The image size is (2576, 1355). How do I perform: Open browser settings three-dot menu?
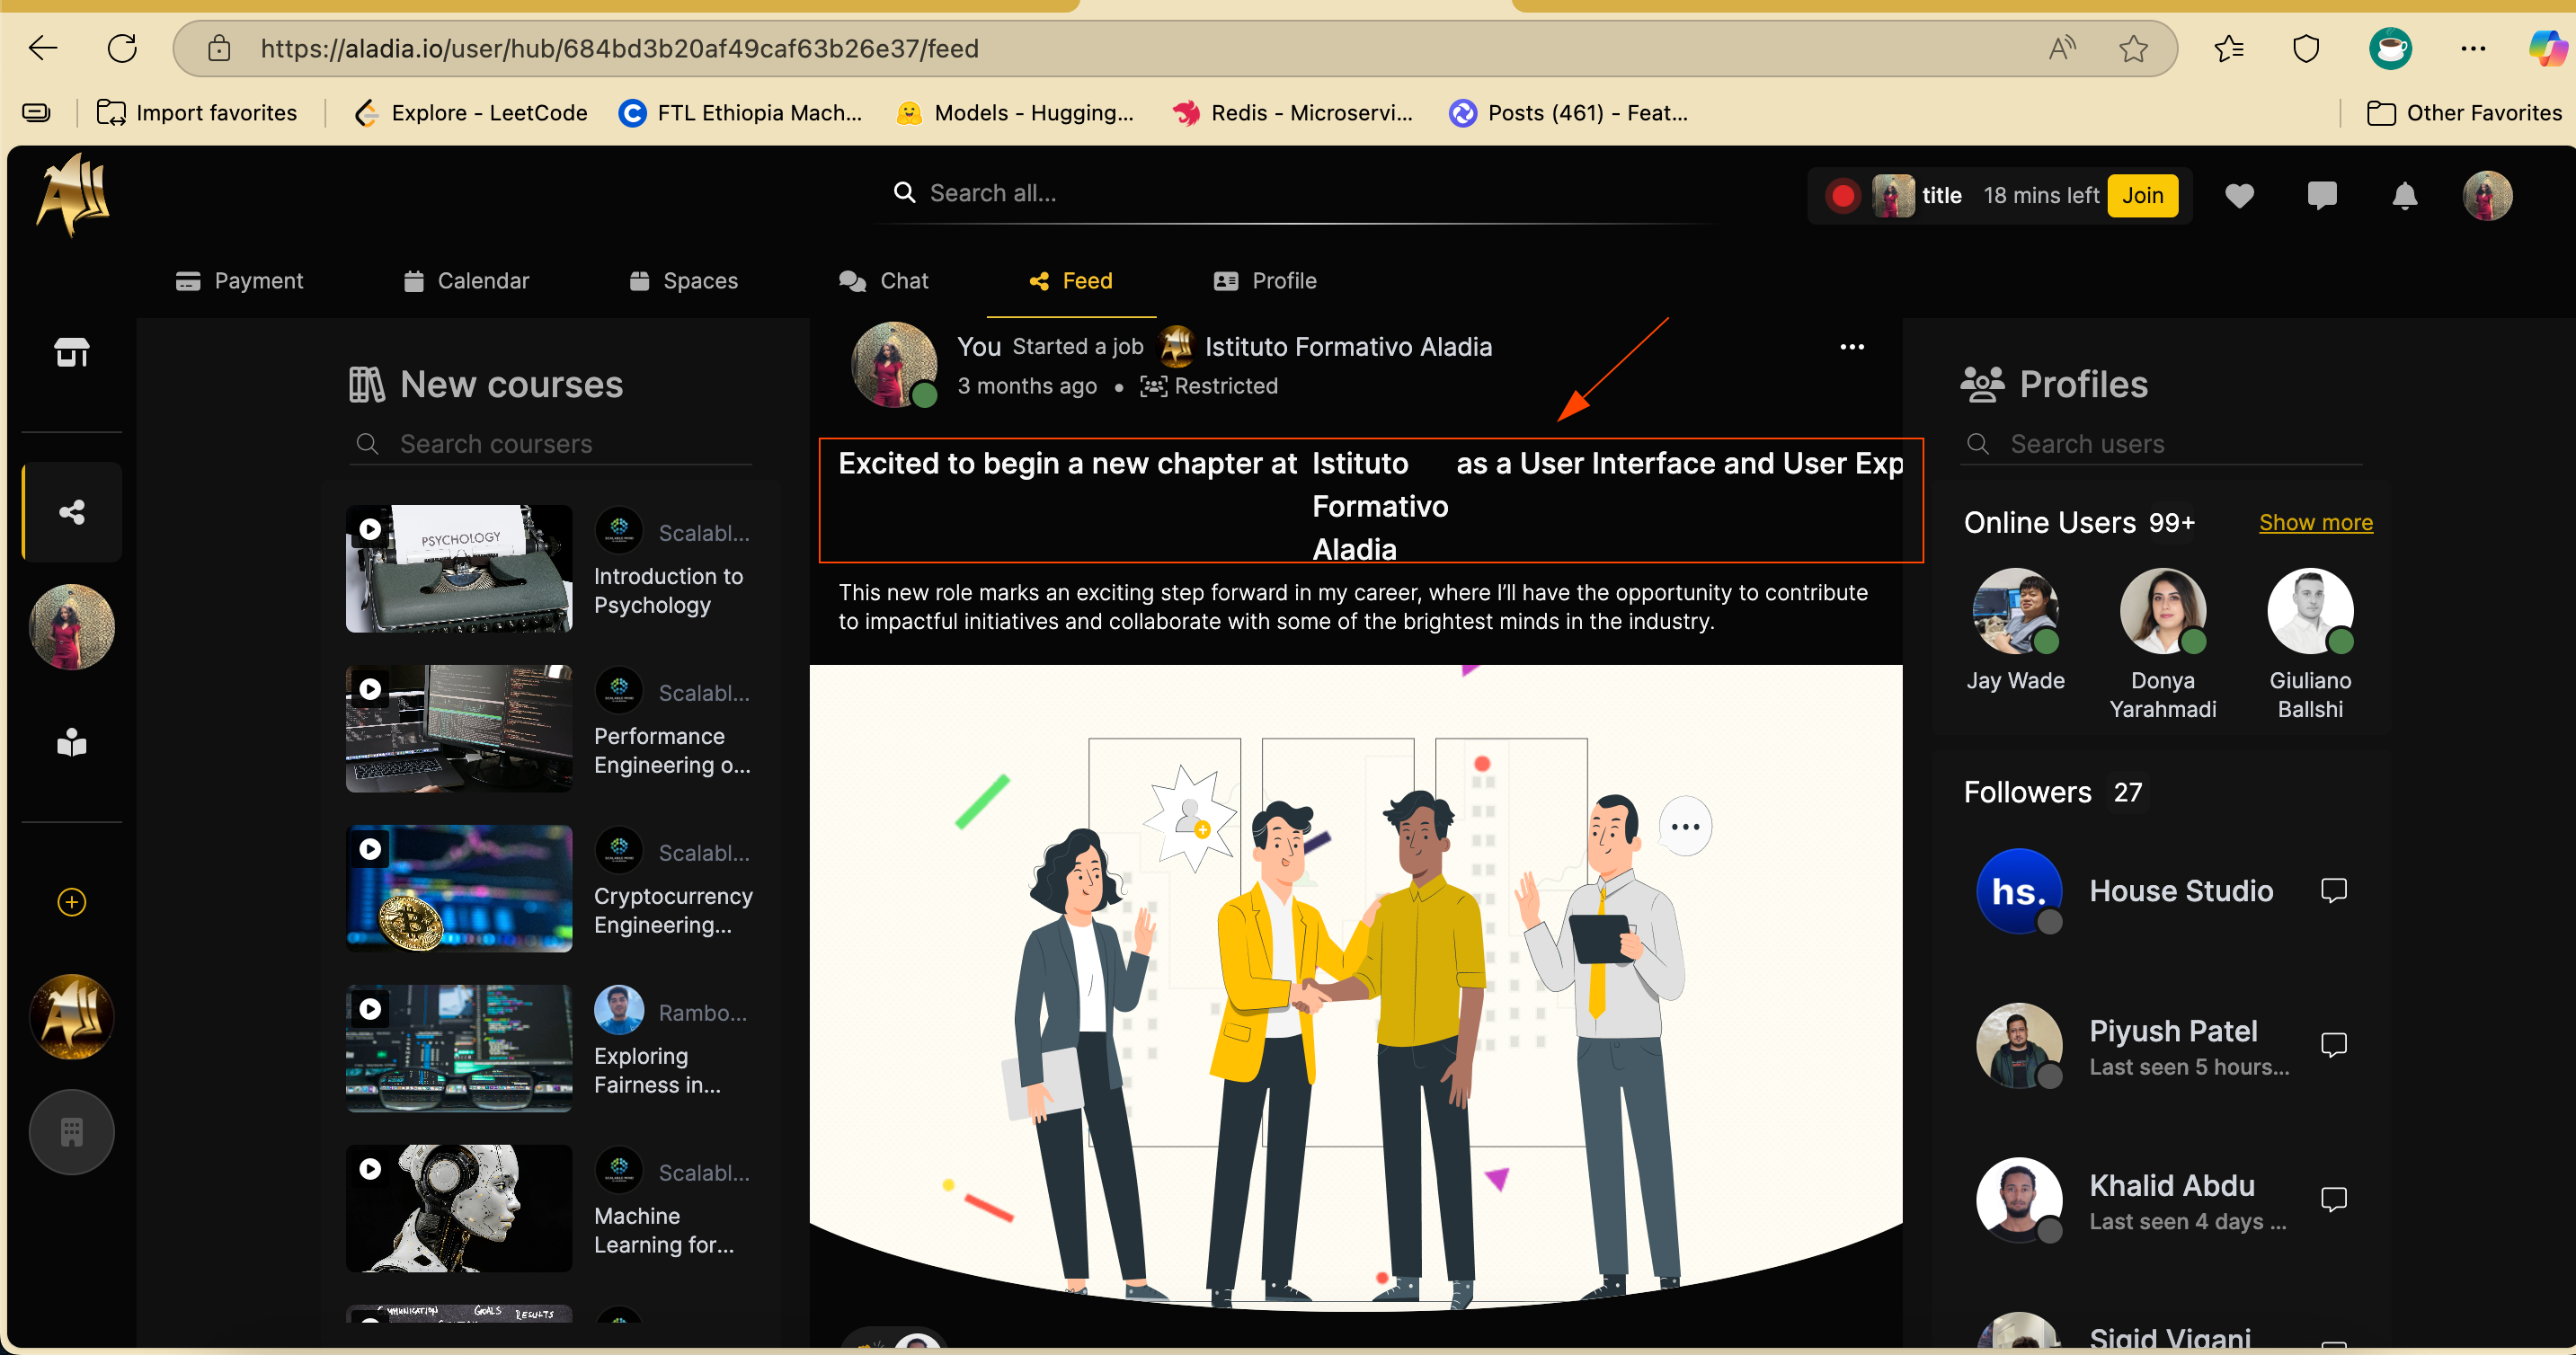coord(2473,48)
